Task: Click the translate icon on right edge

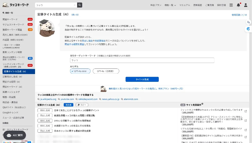Action: pyautogui.click(x=248, y=22)
